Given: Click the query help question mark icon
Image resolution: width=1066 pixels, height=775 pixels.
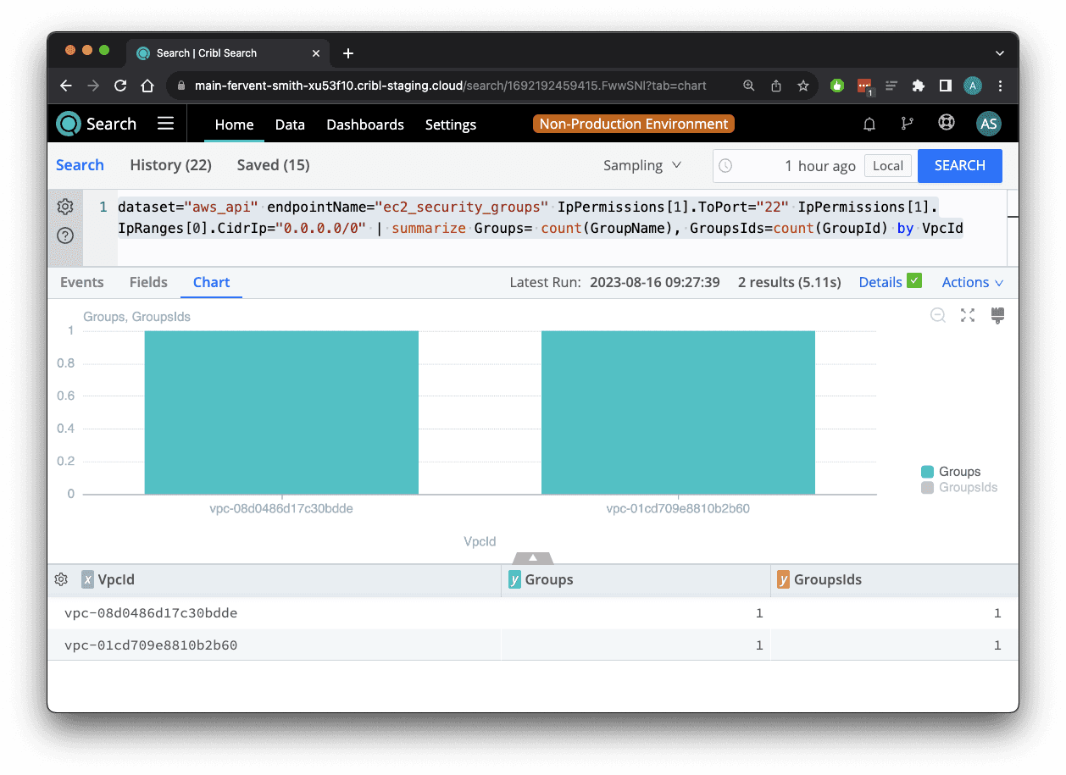Looking at the screenshot, I should [65, 235].
